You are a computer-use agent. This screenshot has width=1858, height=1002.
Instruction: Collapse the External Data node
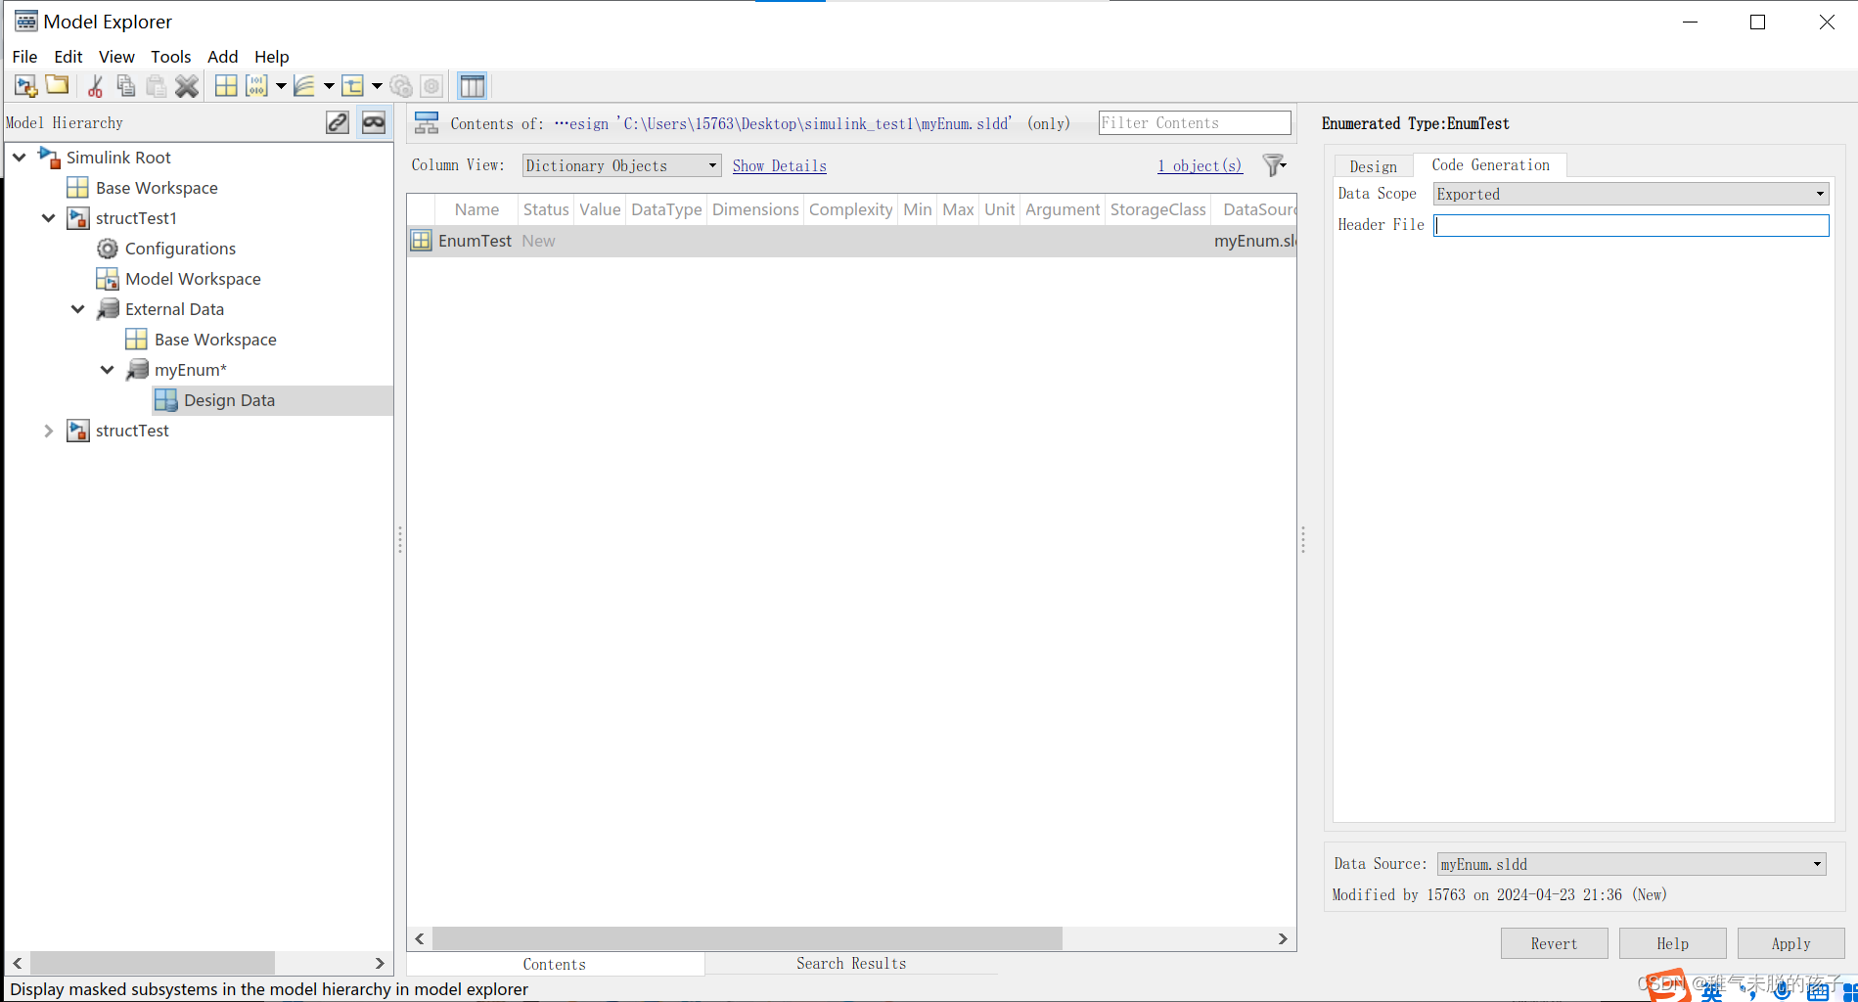click(x=78, y=309)
